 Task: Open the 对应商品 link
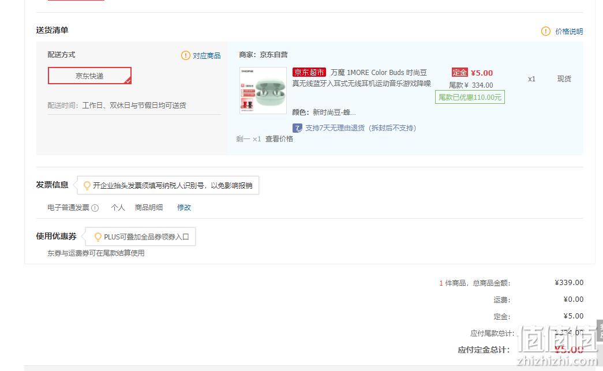[x=207, y=56]
